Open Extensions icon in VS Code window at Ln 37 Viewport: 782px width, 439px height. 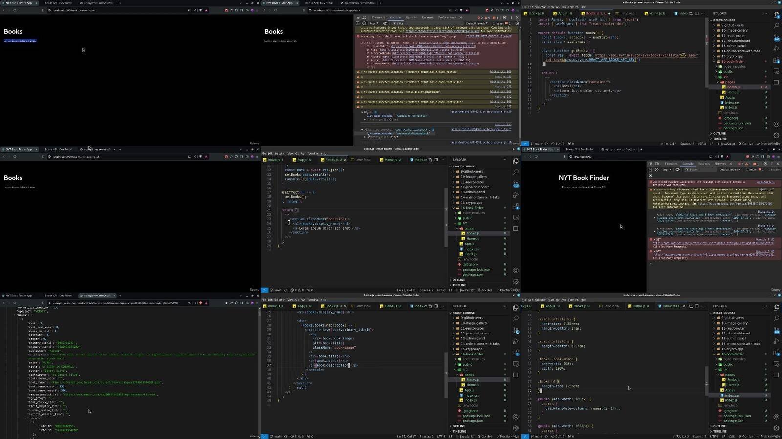click(x=516, y=353)
